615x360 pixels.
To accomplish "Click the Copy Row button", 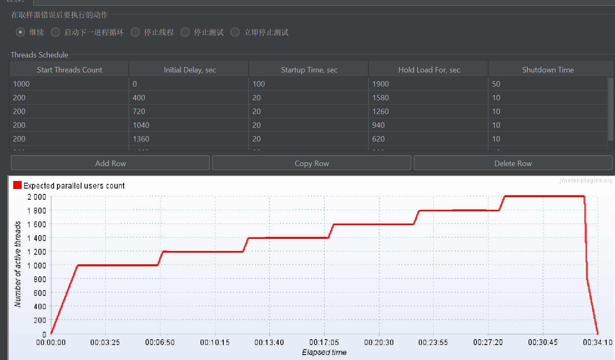I will 311,163.
